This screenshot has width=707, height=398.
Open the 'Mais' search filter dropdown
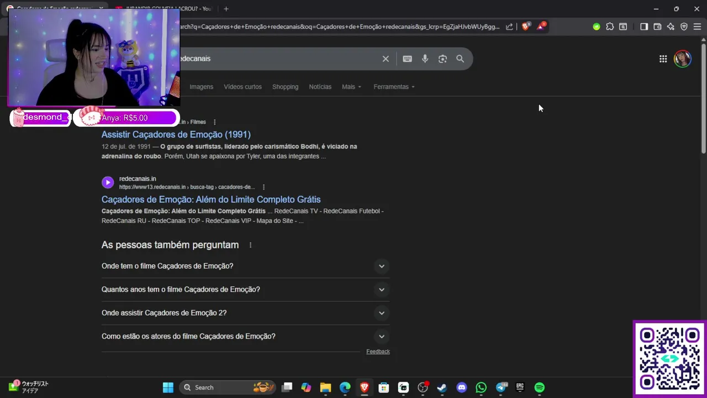[x=351, y=87]
